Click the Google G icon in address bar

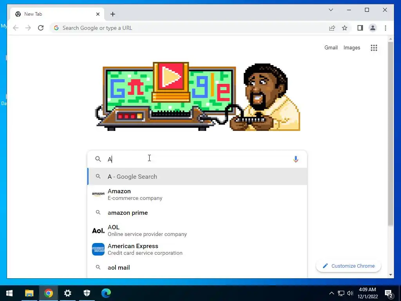[x=56, y=28]
